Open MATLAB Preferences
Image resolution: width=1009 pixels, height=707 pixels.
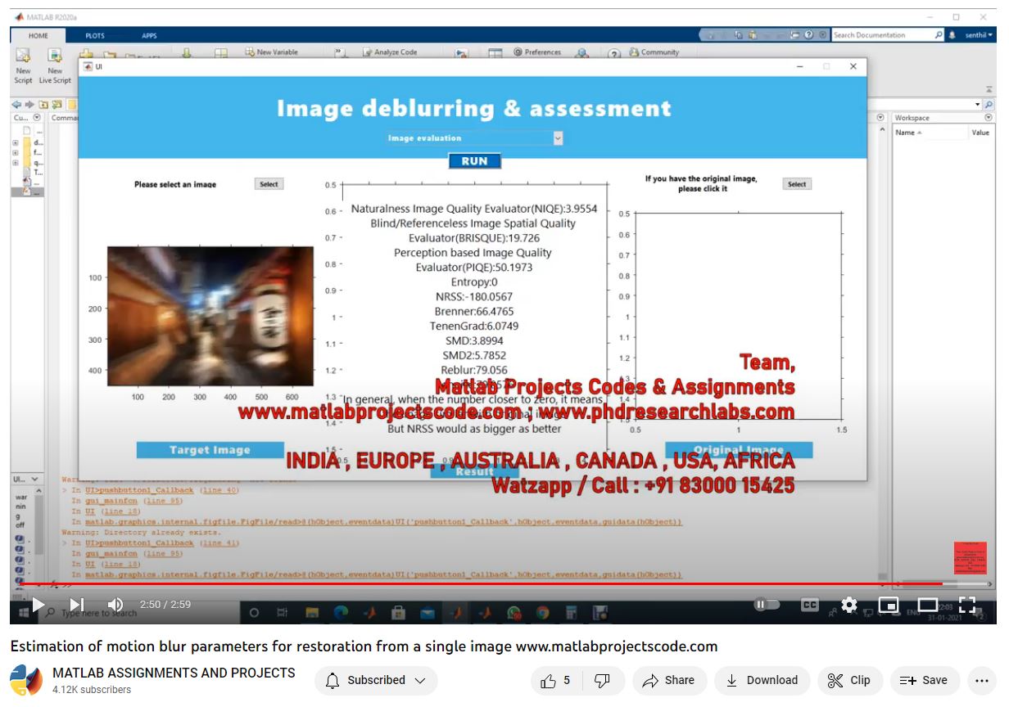[536, 52]
